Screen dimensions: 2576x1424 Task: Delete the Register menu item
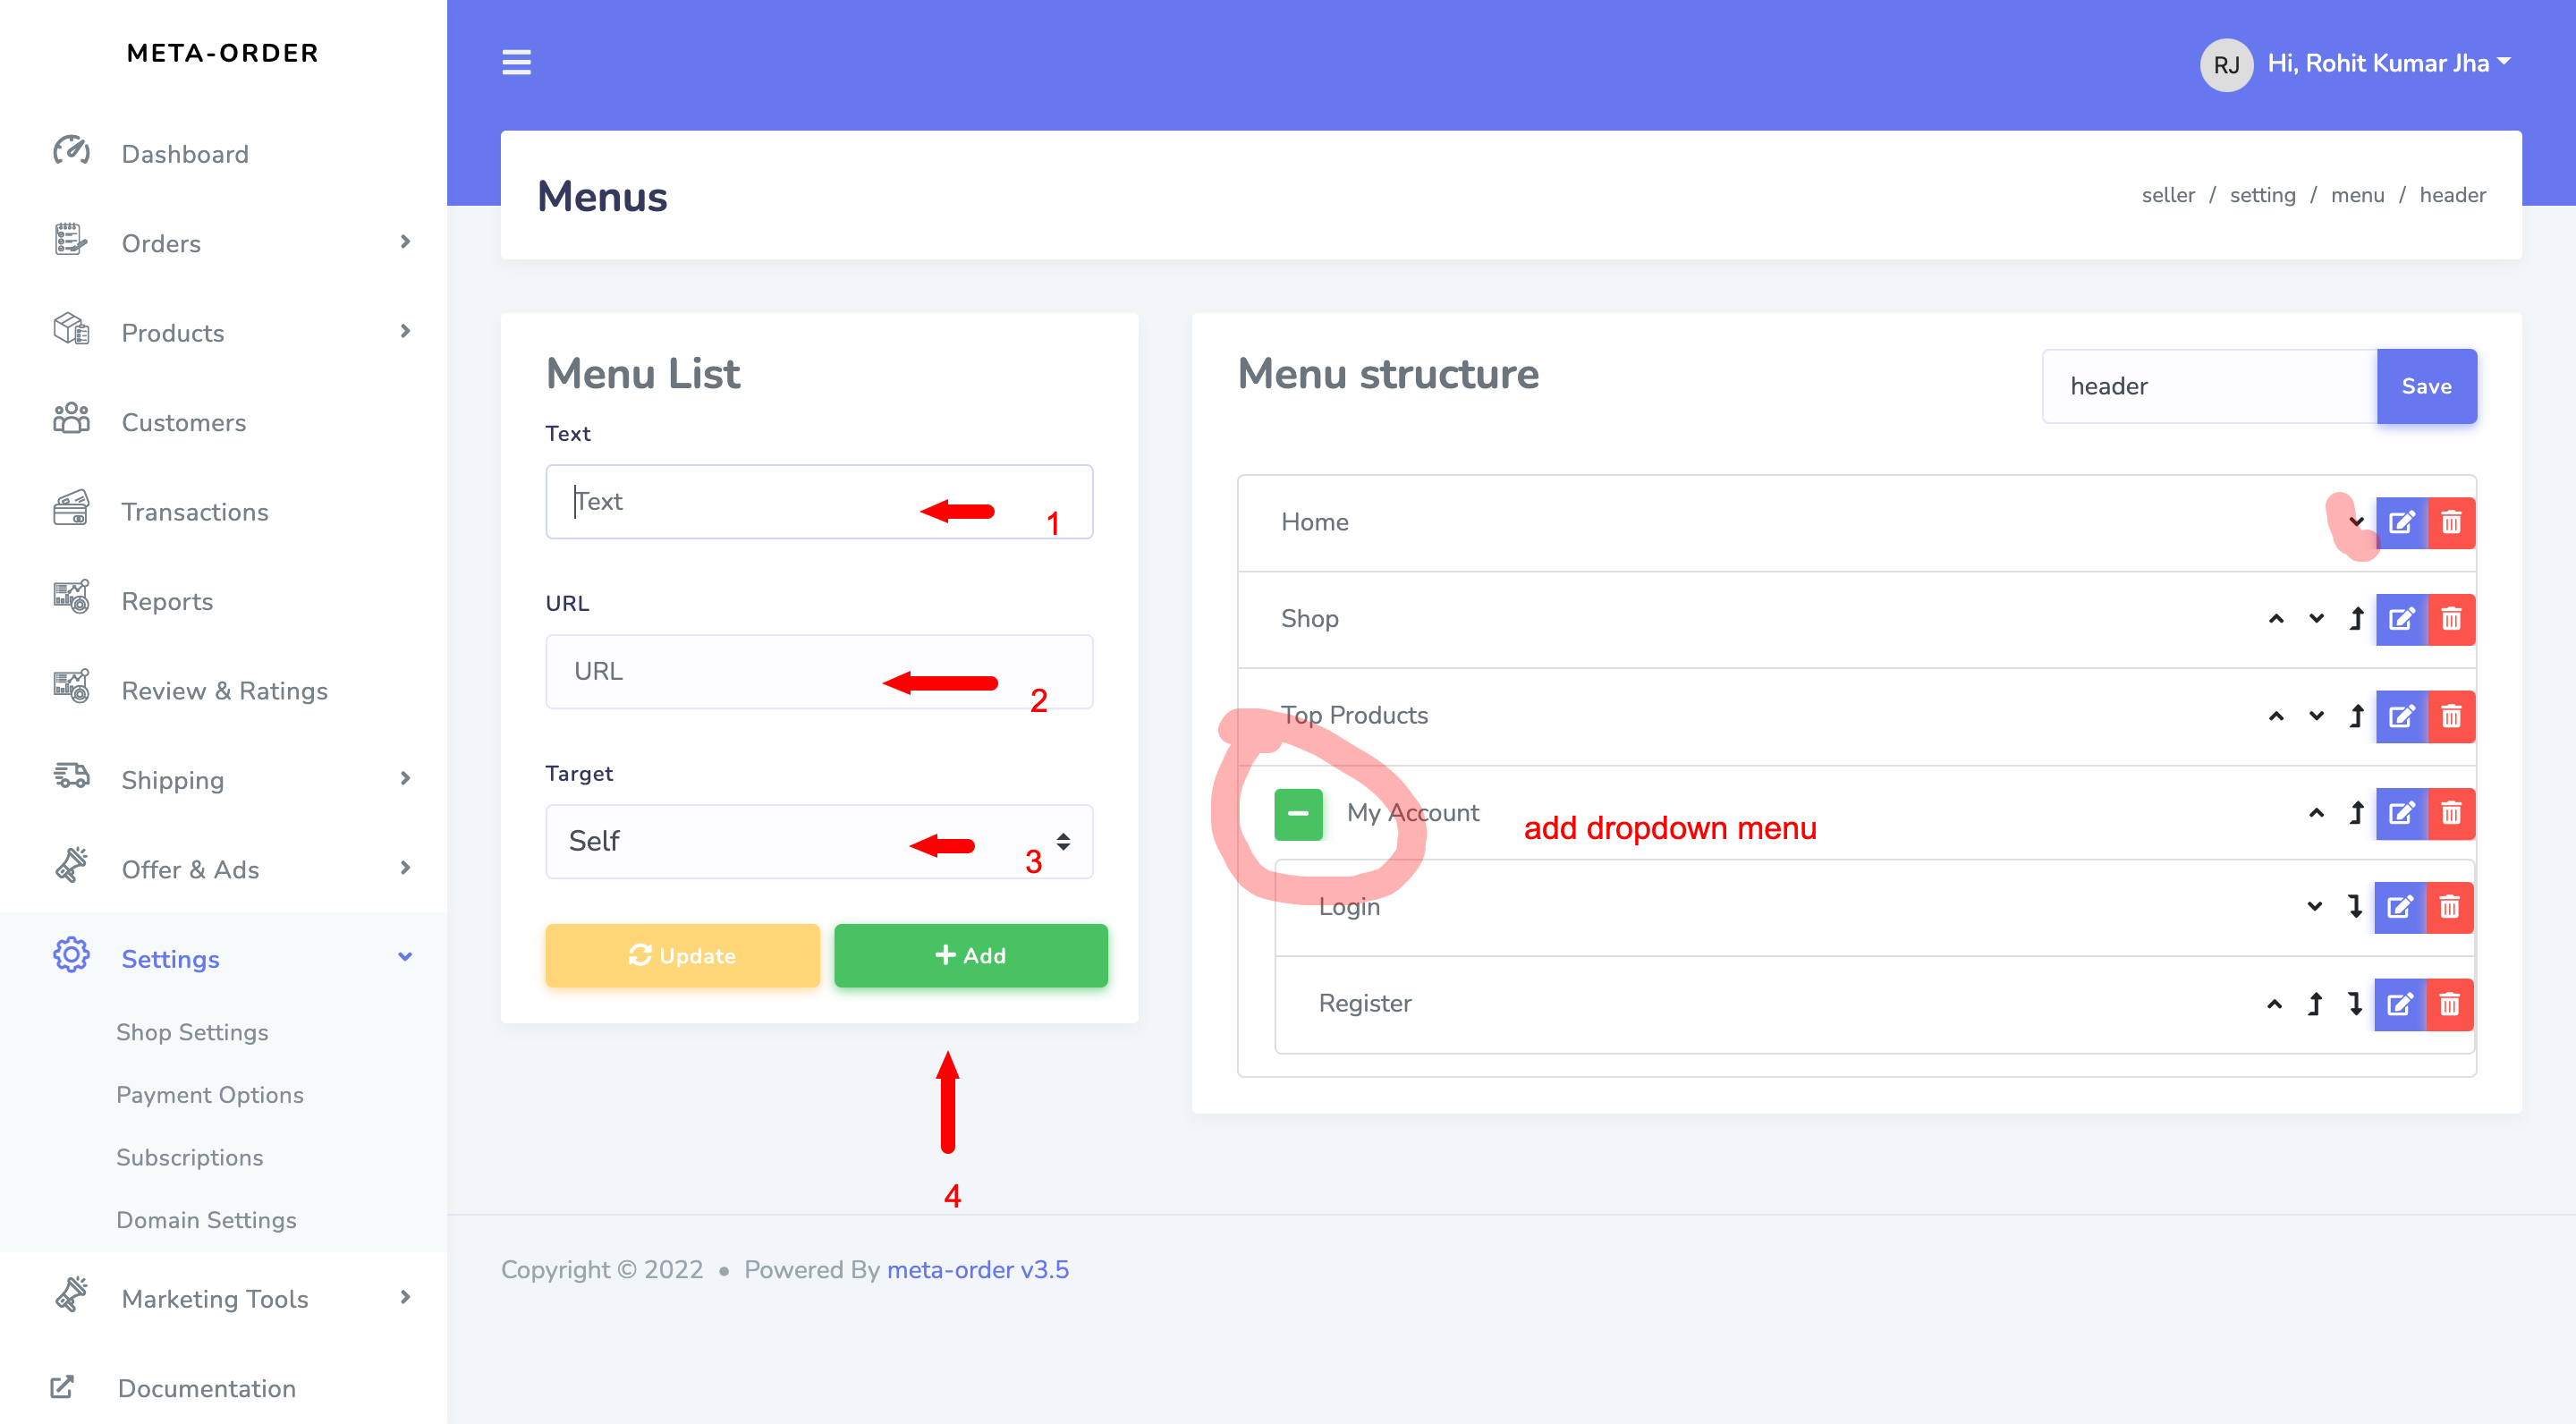[x=2448, y=1004]
